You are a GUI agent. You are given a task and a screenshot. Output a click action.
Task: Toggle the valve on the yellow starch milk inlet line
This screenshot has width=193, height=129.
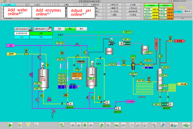pyautogui.click(x=26, y=52)
